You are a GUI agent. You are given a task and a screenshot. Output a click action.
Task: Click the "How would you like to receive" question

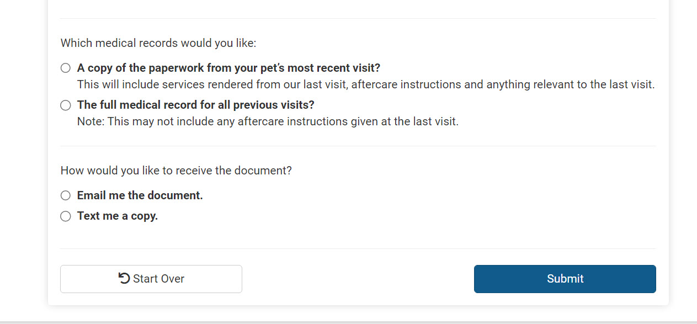pos(176,171)
